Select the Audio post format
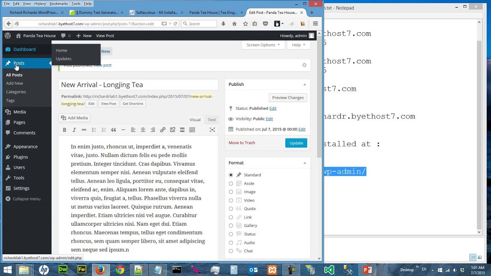The height and width of the screenshot is (276, 491). [231, 243]
